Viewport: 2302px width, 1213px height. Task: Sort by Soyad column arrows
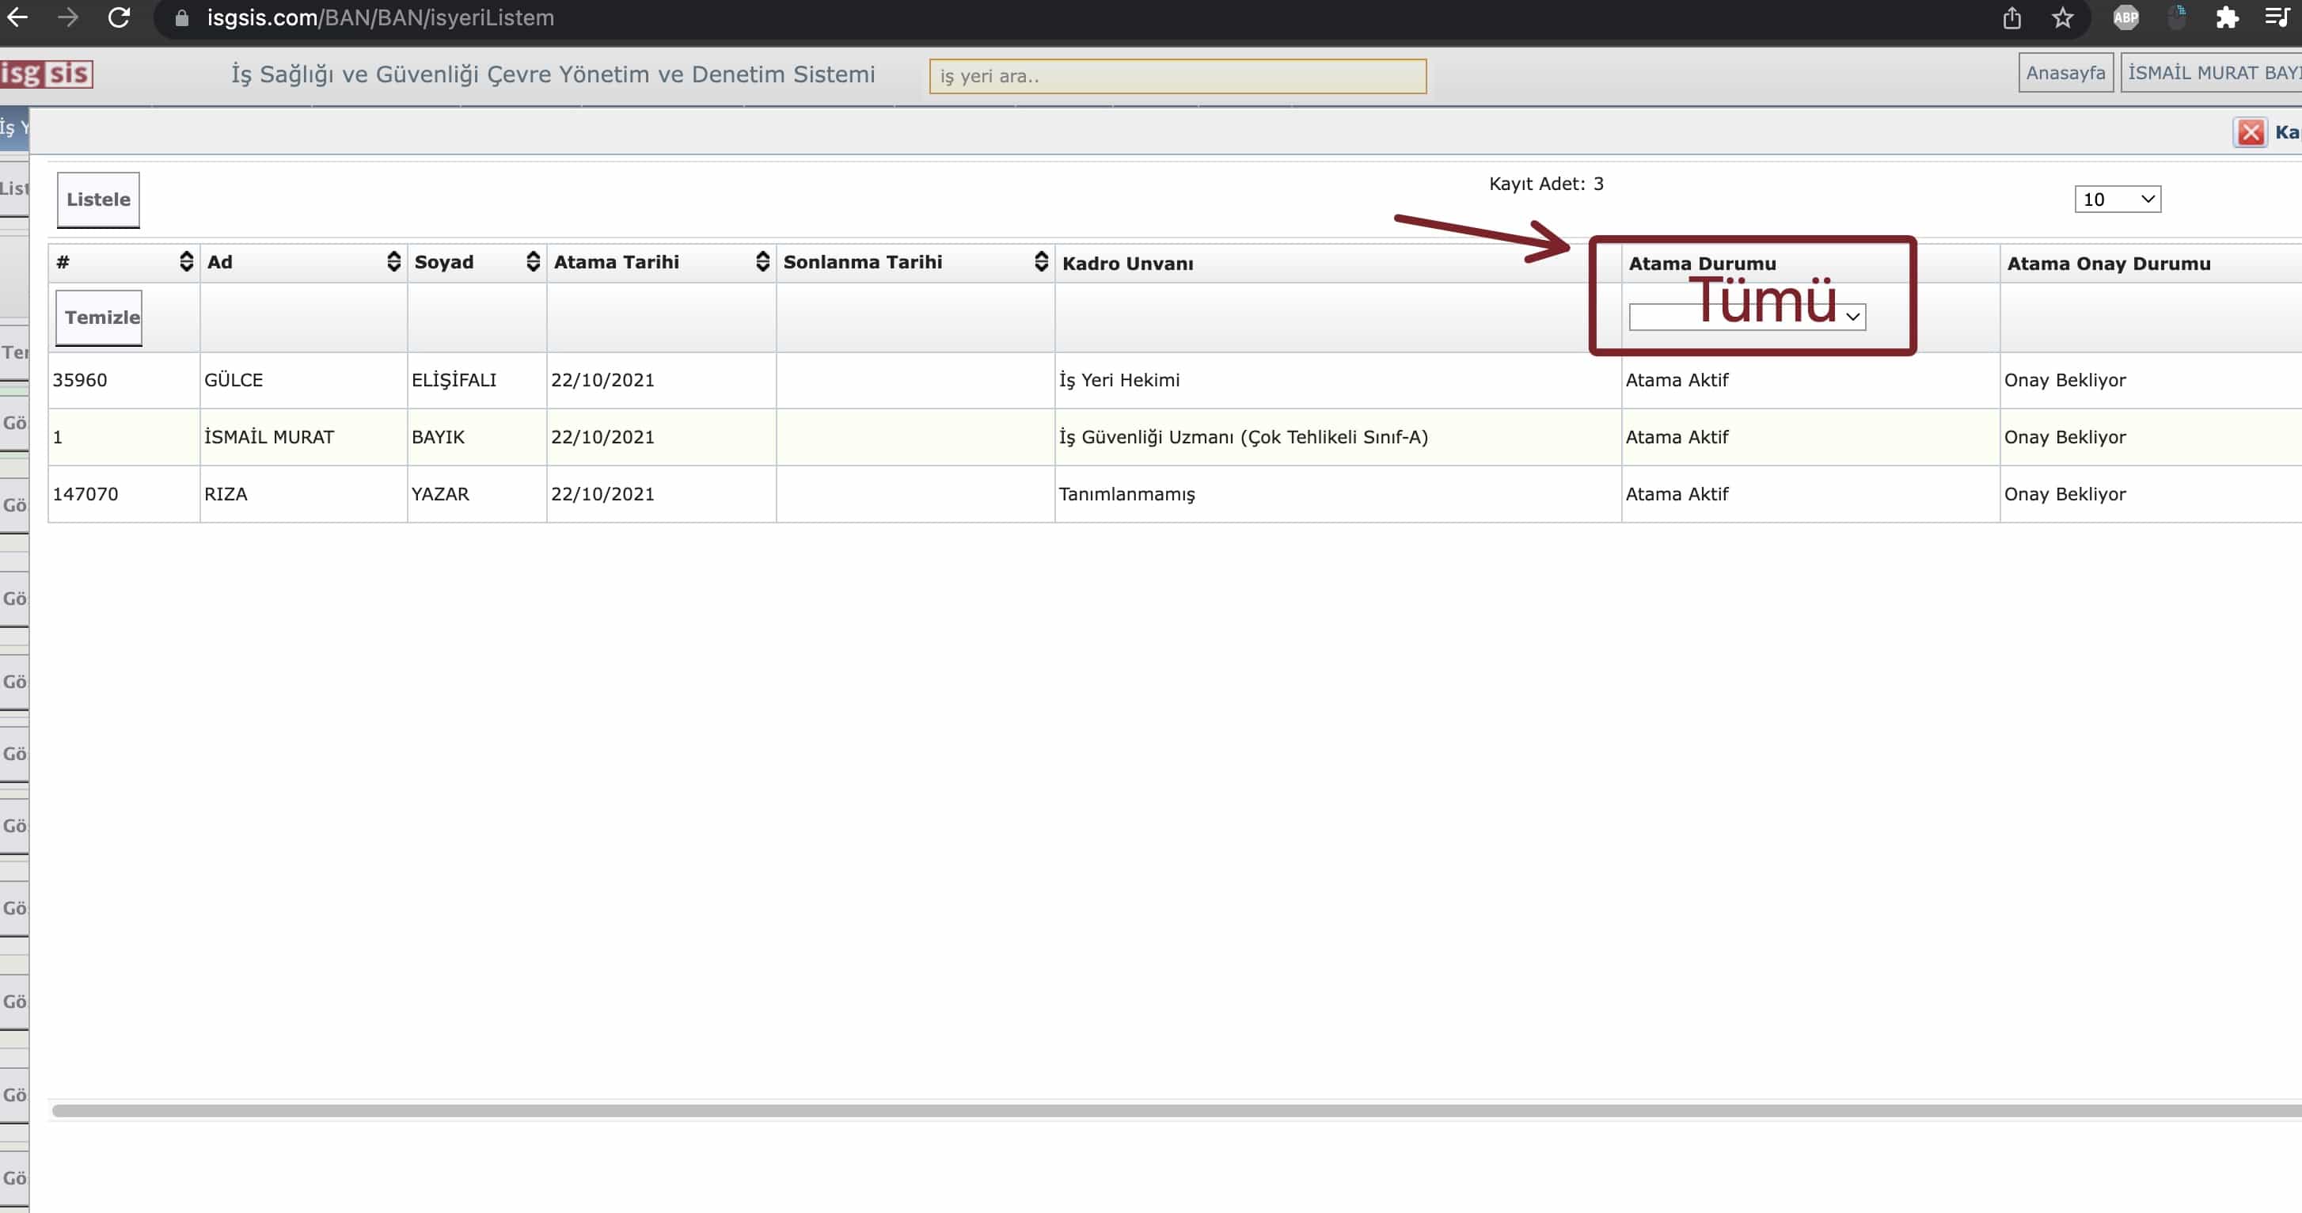tap(533, 261)
